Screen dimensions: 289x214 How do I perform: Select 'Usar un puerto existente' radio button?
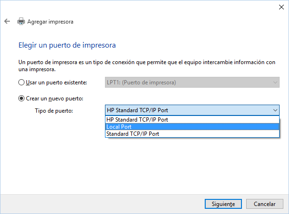tap(21, 82)
